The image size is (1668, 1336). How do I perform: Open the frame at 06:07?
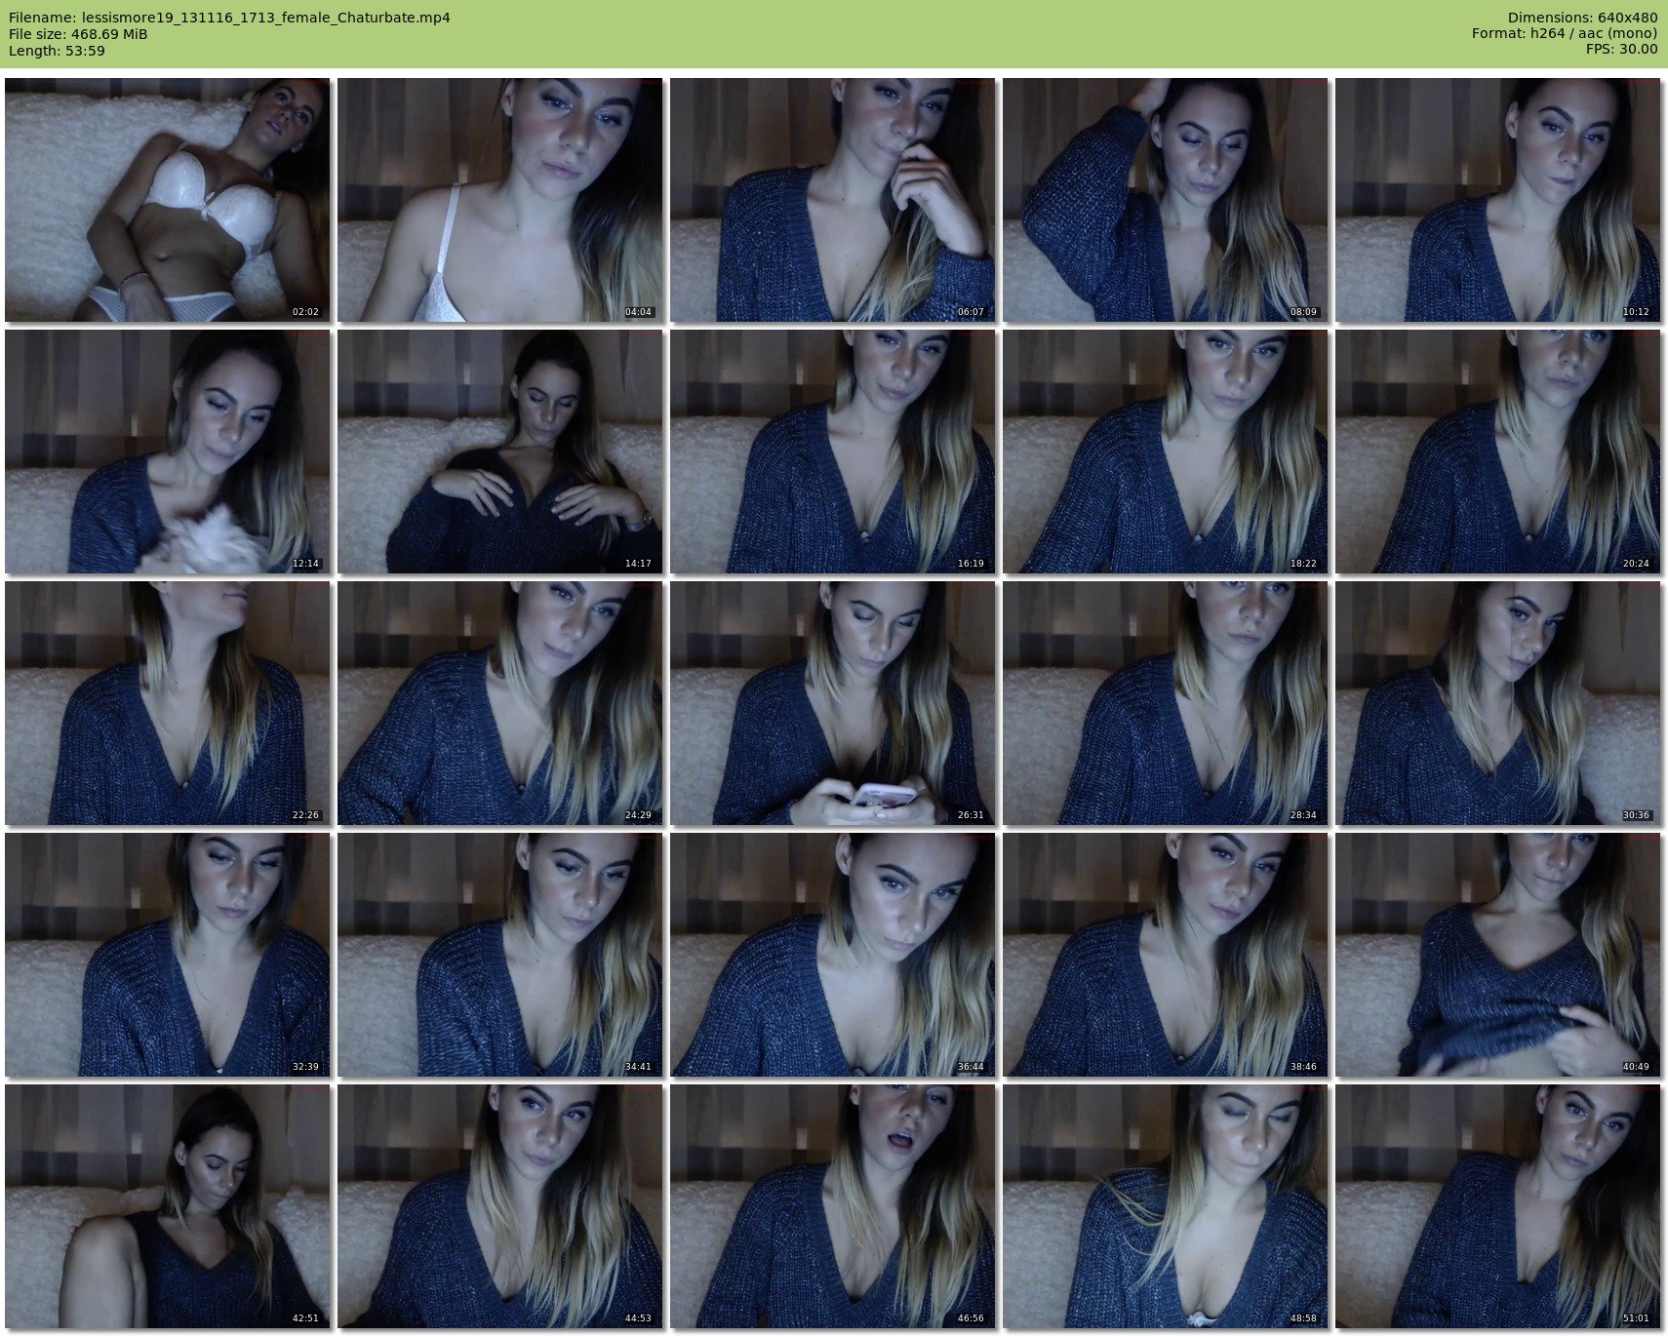(x=832, y=200)
